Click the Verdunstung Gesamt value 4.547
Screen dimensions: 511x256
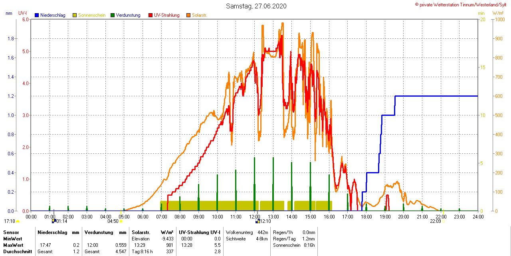[121, 252]
